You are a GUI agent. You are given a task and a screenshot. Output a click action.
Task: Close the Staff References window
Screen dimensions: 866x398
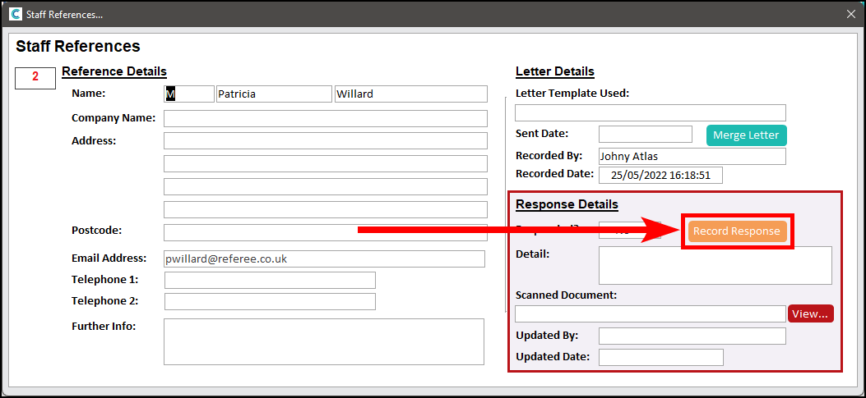coord(851,14)
